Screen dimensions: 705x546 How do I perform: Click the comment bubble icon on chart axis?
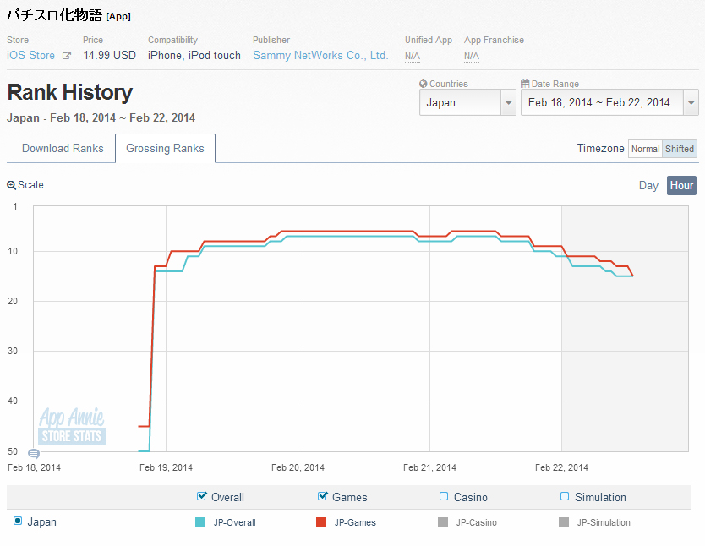(x=34, y=454)
